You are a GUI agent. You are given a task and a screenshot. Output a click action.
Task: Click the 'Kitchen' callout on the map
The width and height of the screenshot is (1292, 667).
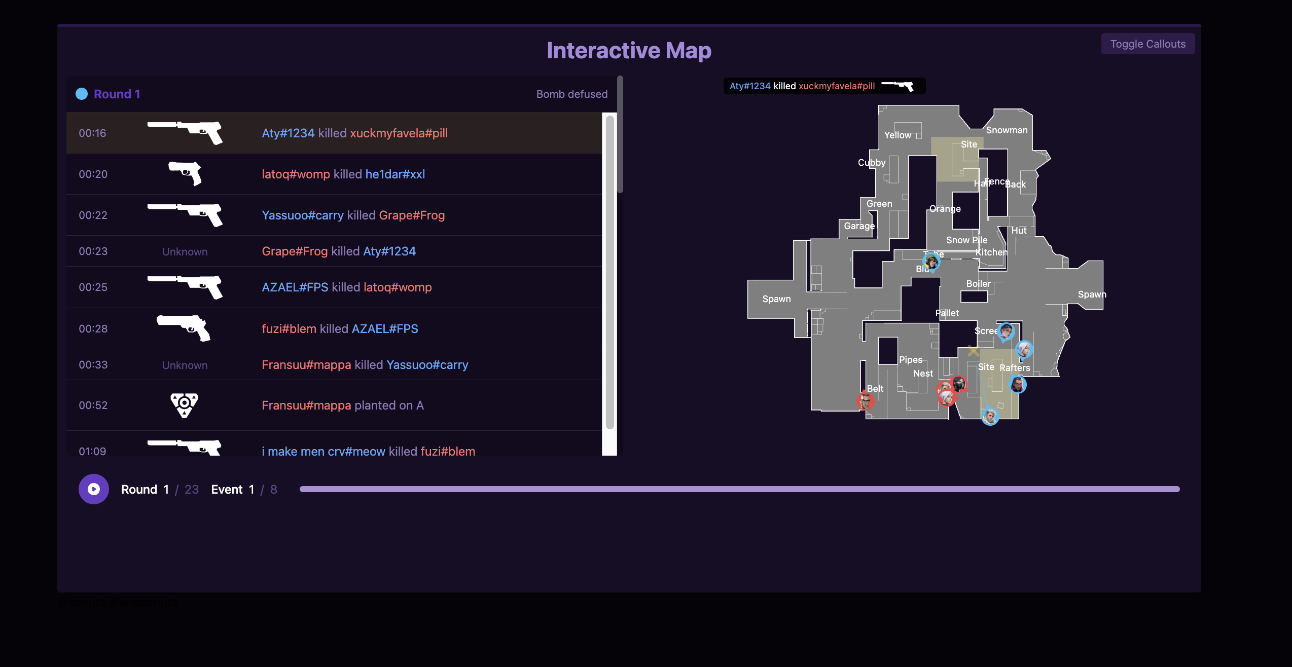(x=991, y=252)
